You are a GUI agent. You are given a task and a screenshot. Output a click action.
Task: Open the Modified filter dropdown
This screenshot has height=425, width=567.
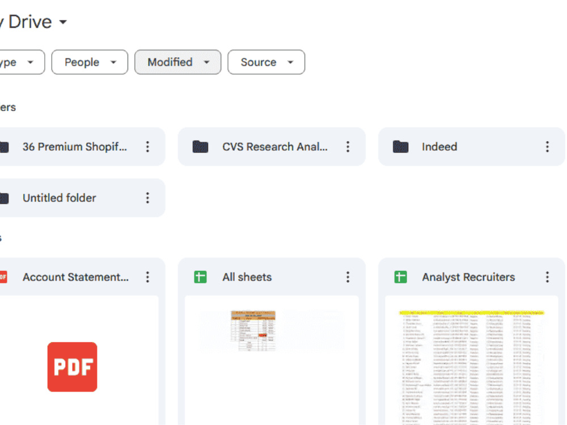[x=178, y=62]
